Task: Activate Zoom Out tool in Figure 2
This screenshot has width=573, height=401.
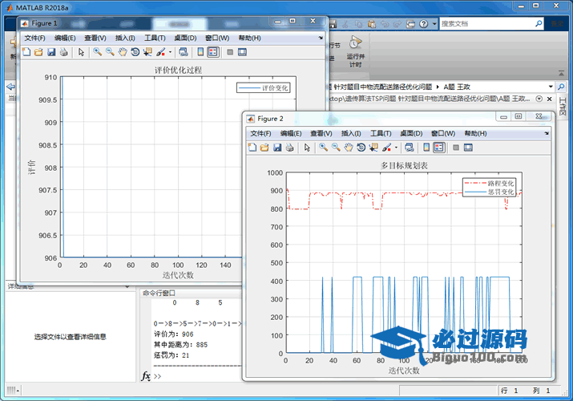Action: (336, 148)
